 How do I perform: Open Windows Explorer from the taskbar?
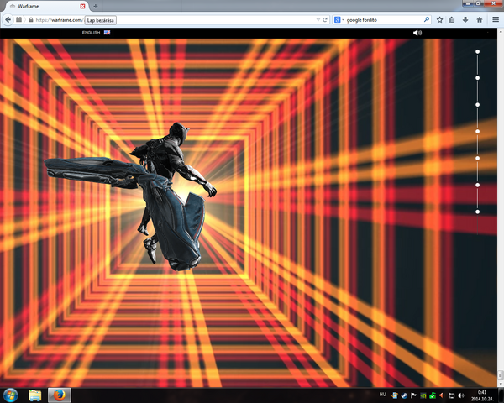click(35, 395)
